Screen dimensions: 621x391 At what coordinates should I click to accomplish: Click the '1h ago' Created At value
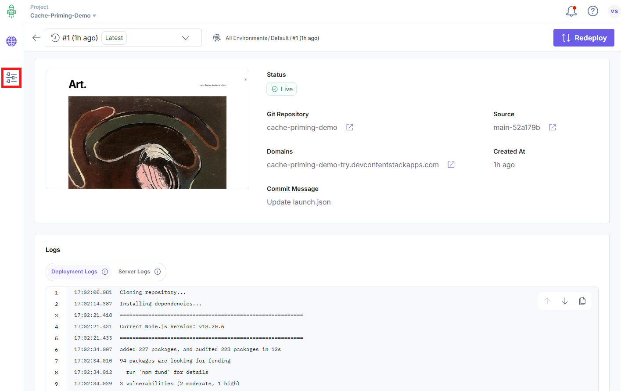[x=504, y=165]
